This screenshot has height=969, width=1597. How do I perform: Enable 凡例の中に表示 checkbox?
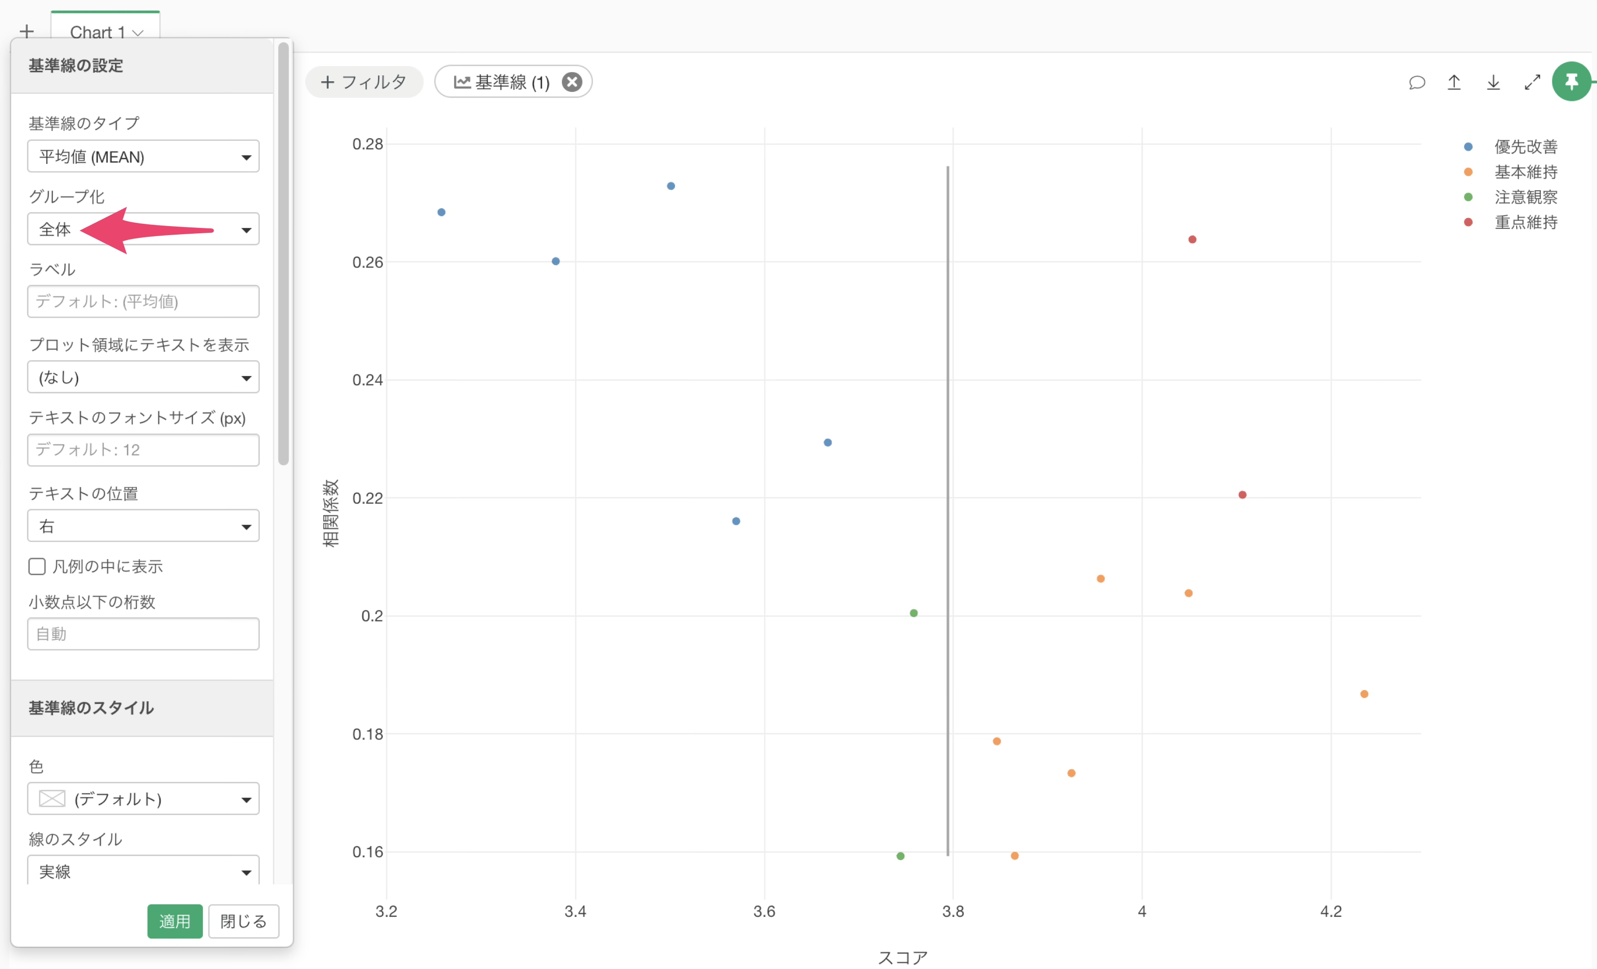click(x=37, y=567)
